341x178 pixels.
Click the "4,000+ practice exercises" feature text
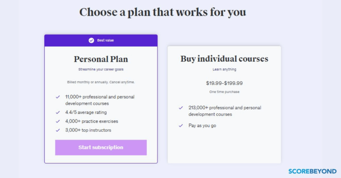pos(92,121)
